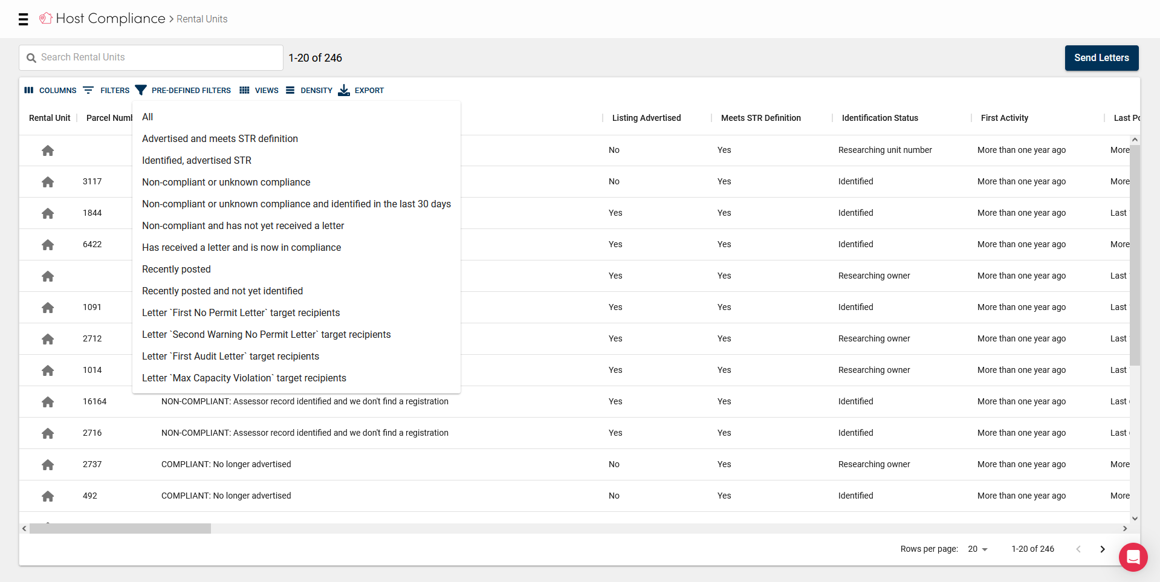Change table Density setting
Image resolution: width=1160 pixels, height=582 pixels.
point(309,90)
